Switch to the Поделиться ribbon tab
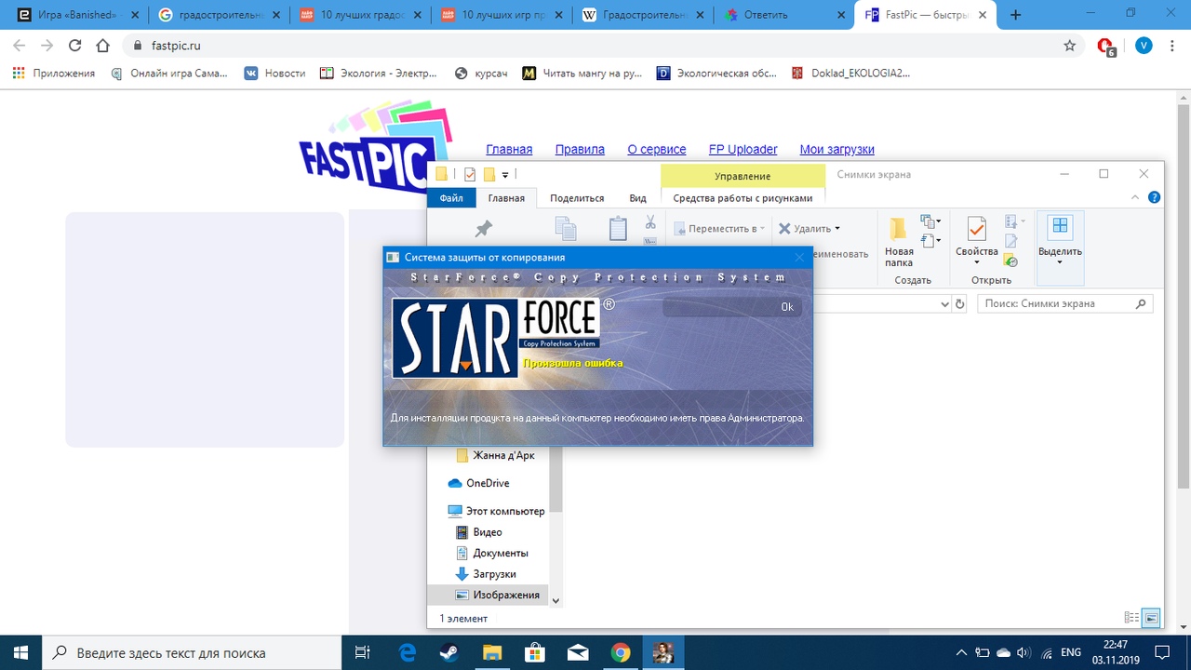 click(x=576, y=198)
